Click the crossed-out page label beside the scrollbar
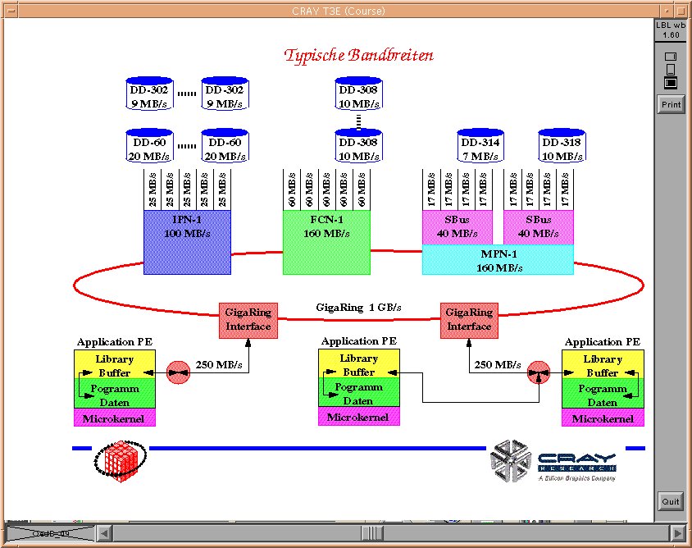 51,533
